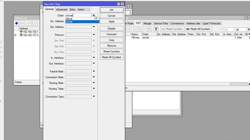Image resolution: width=250 pixels, height=140 pixels.
Task: Sort by the Action column header
Action: (136, 34)
